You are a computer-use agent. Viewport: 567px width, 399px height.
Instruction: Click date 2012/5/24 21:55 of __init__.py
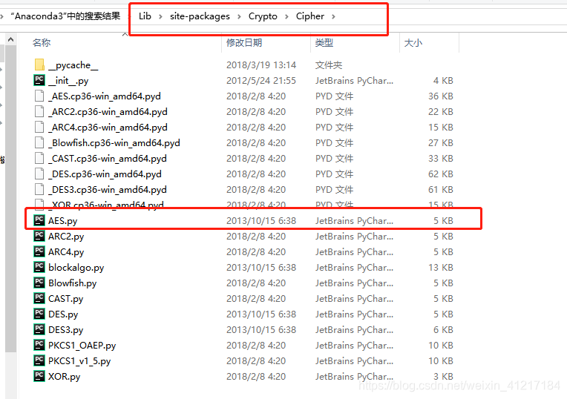(x=261, y=81)
